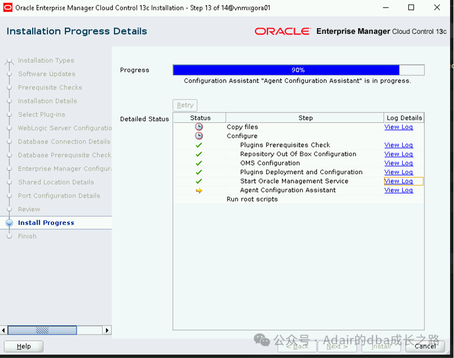Click the 90% progress bar
Image resolution: width=454 pixels, height=358 pixels.
(298, 70)
